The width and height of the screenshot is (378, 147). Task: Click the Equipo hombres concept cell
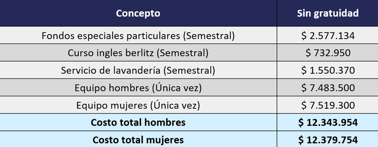pyautogui.click(x=138, y=88)
